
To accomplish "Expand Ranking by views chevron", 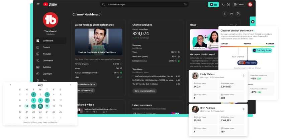I will 121,63.
